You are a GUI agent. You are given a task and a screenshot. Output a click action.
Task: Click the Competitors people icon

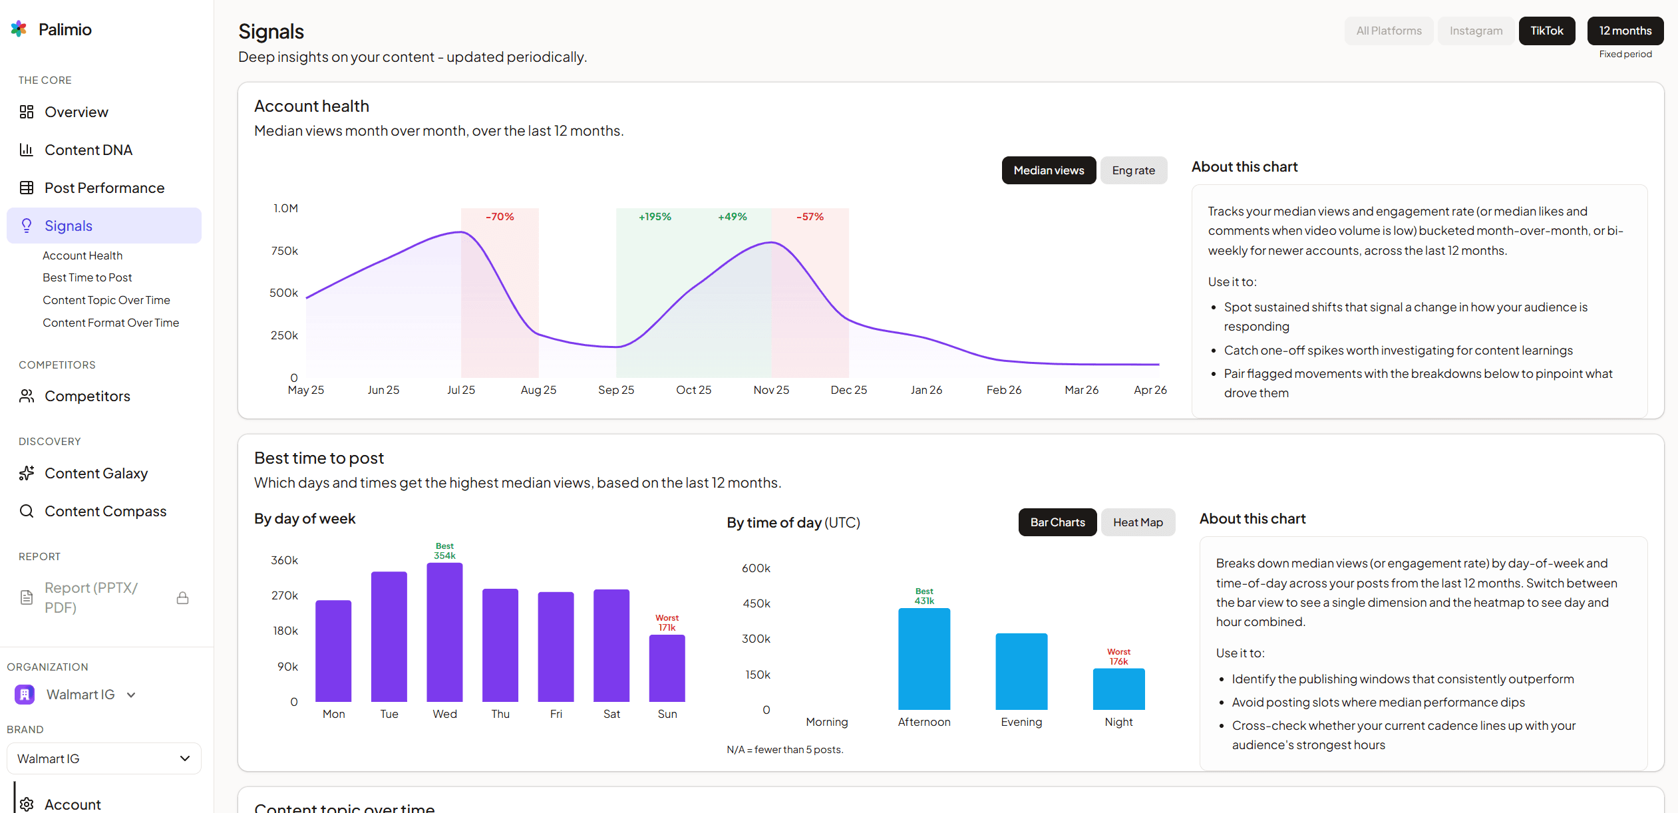[27, 396]
